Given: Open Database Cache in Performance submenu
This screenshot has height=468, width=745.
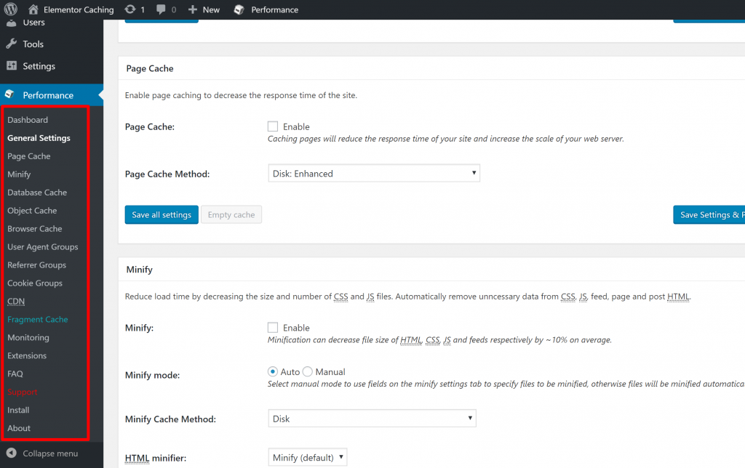Looking at the screenshot, I should (x=37, y=193).
